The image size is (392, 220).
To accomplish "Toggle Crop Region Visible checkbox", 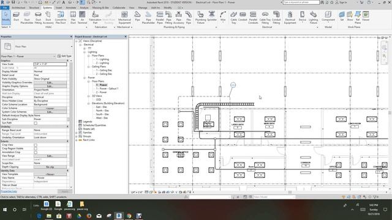I will pyautogui.click(x=36, y=148).
